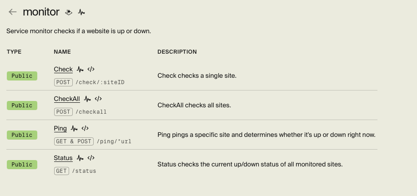View source code icon for CheckAll endpoint
The height and width of the screenshot is (196, 417).
click(98, 99)
